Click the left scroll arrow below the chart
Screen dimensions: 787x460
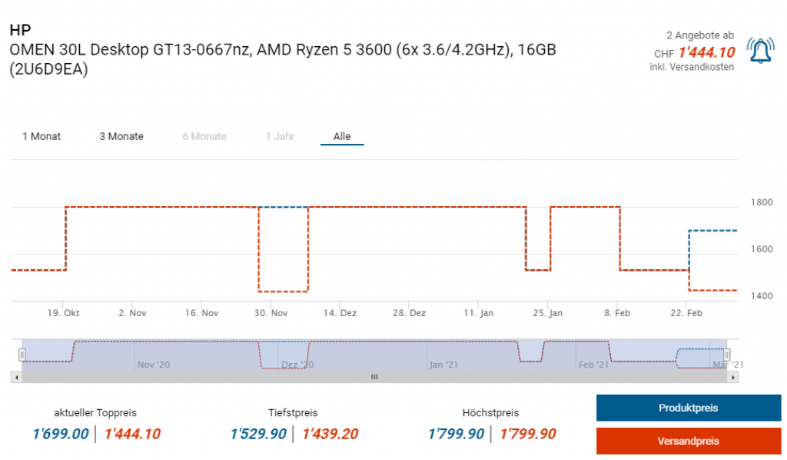tap(15, 377)
